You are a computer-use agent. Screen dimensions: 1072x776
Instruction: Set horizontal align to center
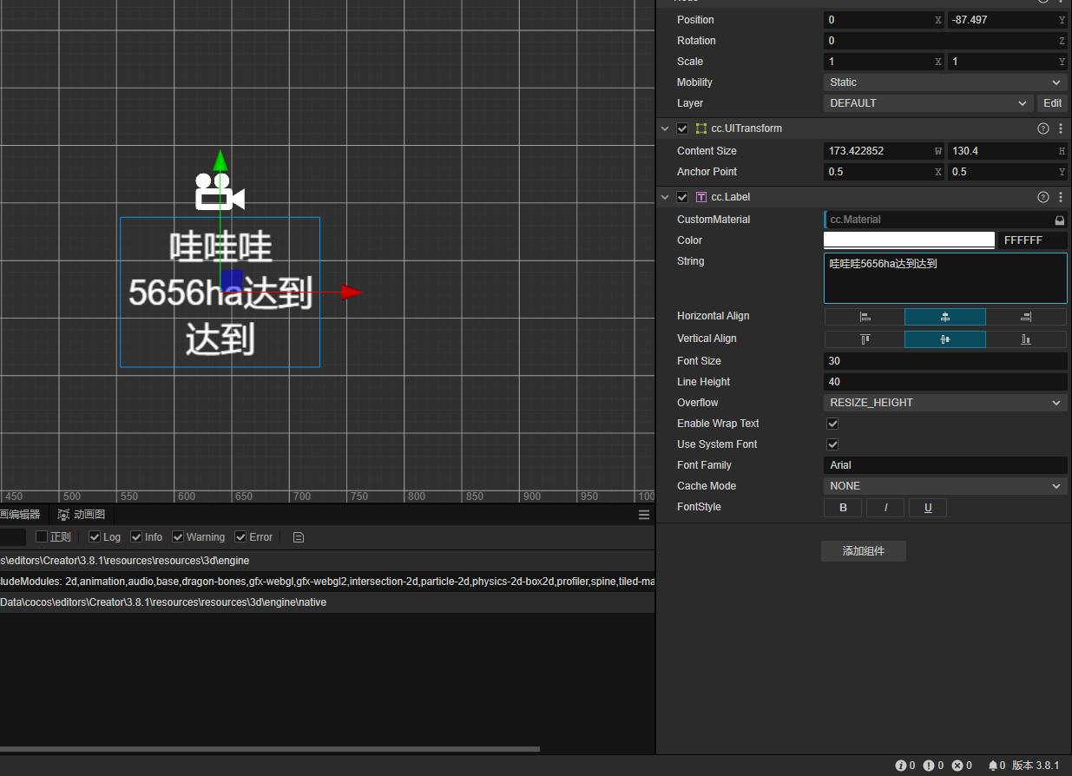click(x=945, y=317)
